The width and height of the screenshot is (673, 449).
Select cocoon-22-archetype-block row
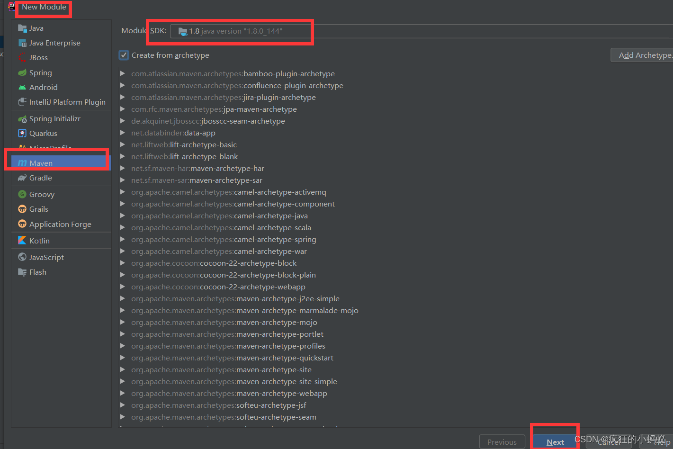click(x=395, y=263)
